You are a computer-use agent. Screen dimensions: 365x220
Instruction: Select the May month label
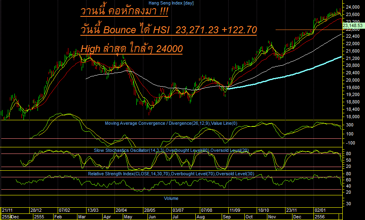(x=128, y=217)
